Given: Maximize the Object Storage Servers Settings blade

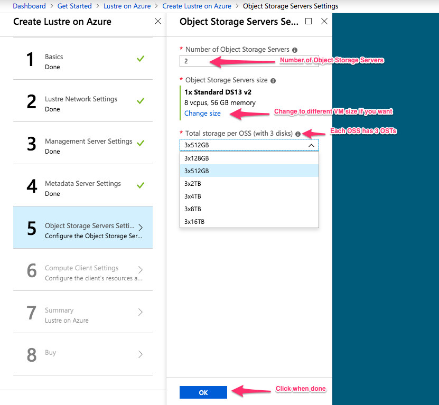Looking at the screenshot, I should 309,21.
